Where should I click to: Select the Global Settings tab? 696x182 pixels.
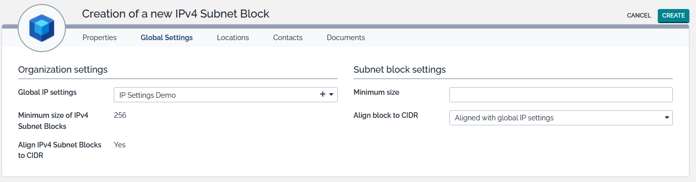coord(167,38)
